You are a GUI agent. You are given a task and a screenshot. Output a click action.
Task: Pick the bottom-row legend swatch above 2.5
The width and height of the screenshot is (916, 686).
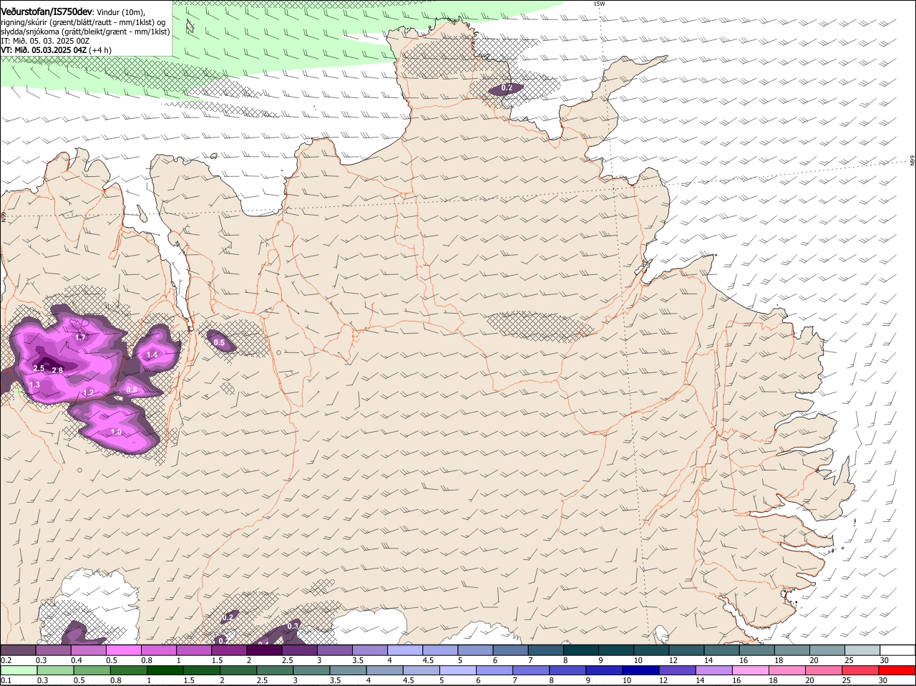pos(275,670)
